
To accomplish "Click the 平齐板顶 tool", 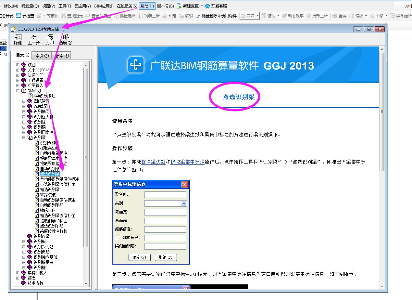I will (x=47, y=16).
